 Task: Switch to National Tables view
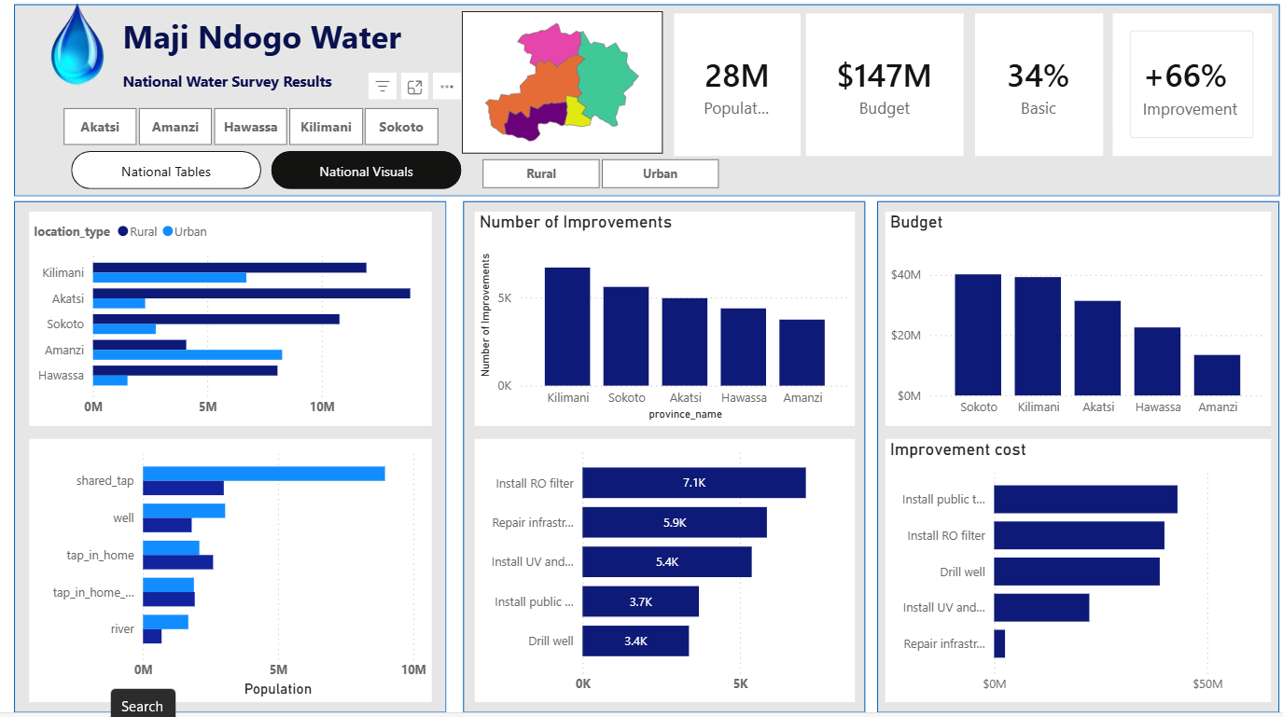pos(166,171)
